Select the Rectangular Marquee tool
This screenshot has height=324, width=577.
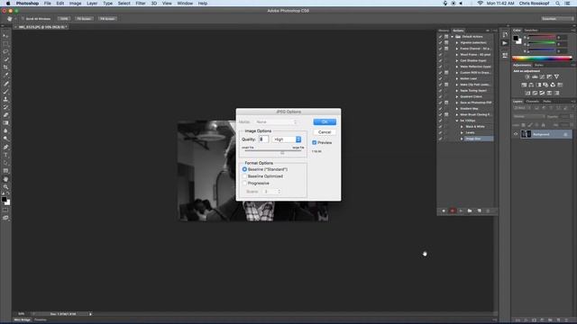tap(5, 44)
